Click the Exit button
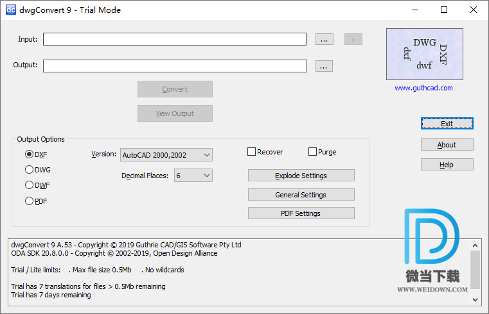489x314 pixels. tap(447, 124)
